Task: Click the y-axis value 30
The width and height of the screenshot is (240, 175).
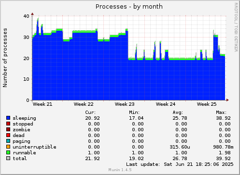Action: tap(27, 37)
